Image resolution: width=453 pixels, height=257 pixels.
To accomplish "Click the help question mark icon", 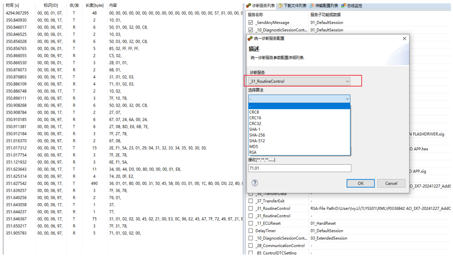I will (255, 183).
